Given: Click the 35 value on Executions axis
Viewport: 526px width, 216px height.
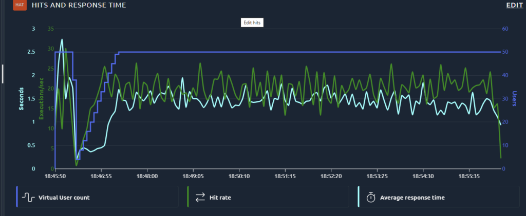Looking at the screenshot, I should click(51, 29).
